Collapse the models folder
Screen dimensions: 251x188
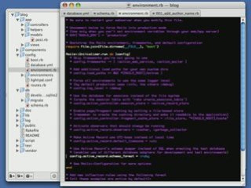(22, 35)
